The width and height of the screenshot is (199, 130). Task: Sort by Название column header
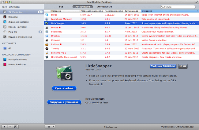65,11
